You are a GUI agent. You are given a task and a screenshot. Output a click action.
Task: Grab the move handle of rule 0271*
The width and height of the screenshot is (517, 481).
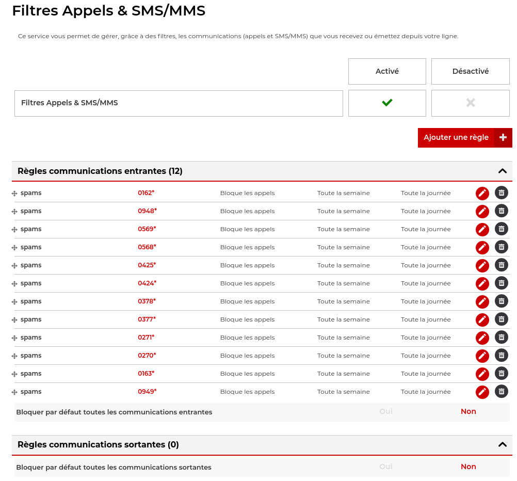click(x=14, y=338)
